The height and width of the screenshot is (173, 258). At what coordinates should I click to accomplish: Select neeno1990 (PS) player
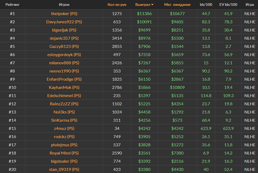64,71
